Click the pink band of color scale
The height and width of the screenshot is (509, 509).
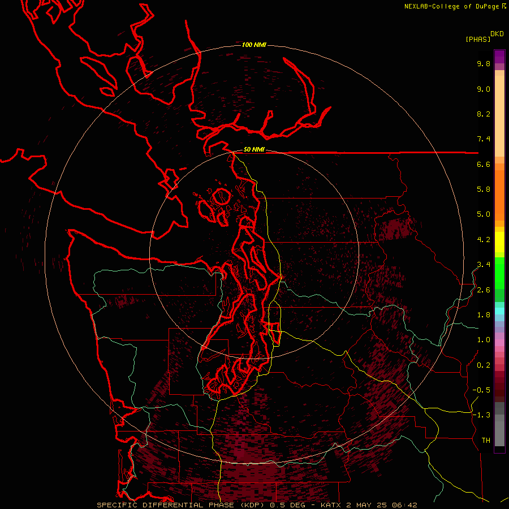point(499,343)
